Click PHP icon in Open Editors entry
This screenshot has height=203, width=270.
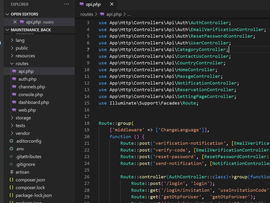(22, 22)
